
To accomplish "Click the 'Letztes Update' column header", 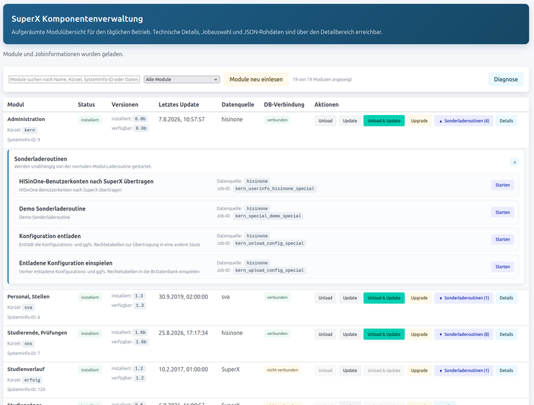I will tap(179, 105).
